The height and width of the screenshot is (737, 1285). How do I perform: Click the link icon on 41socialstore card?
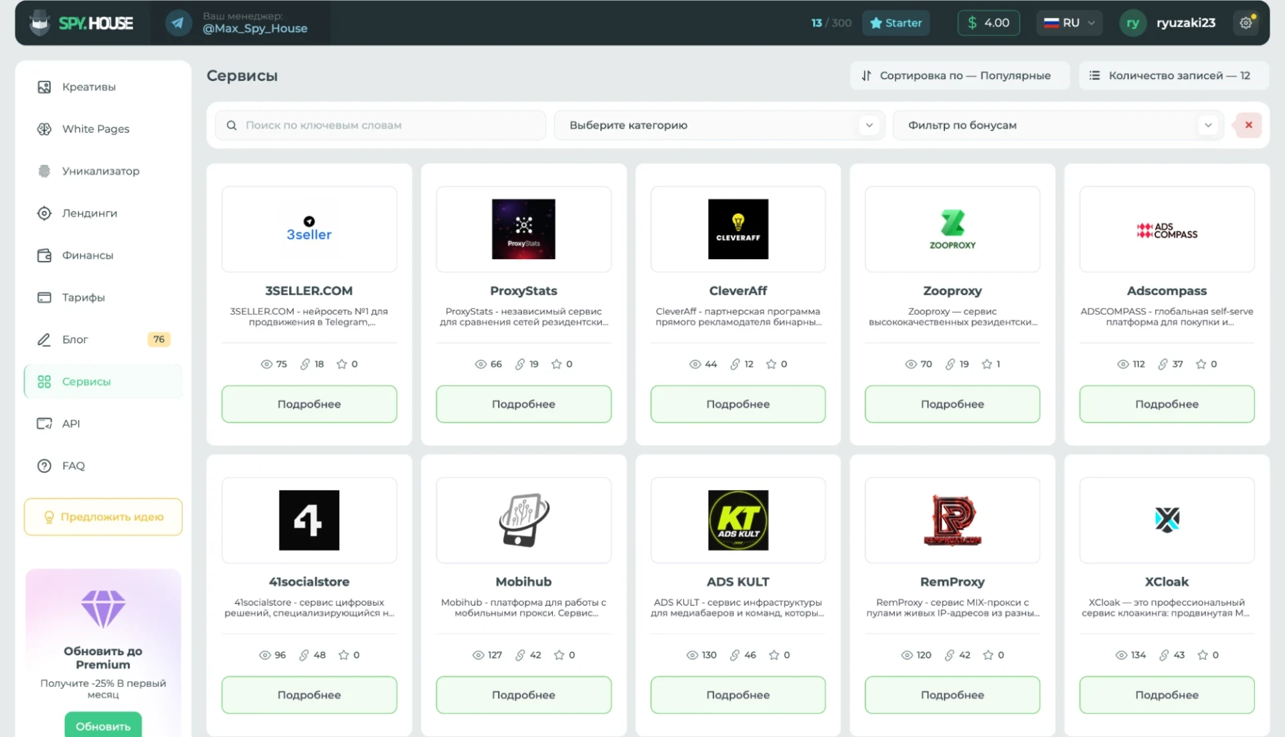304,655
